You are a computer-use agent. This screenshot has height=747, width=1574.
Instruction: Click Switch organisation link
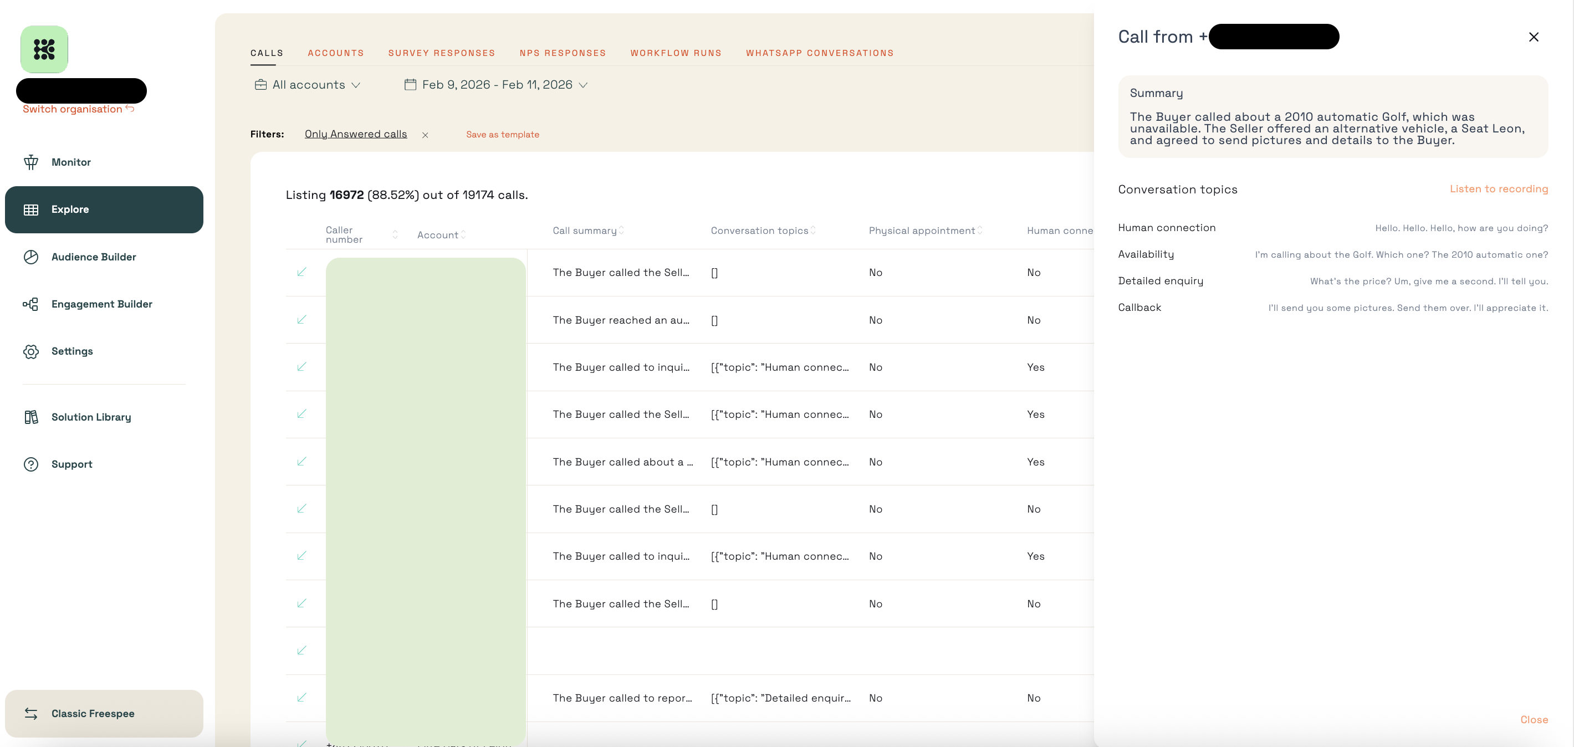click(x=78, y=109)
